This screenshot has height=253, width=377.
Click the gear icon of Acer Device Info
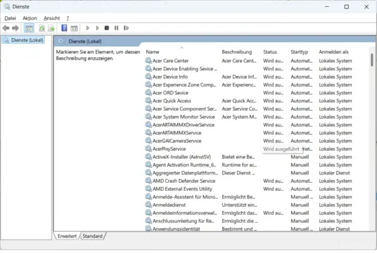click(148, 77)
